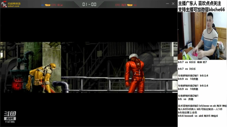
Task: Click the yzkof.com arena logo
Action: tap(11, 4)
